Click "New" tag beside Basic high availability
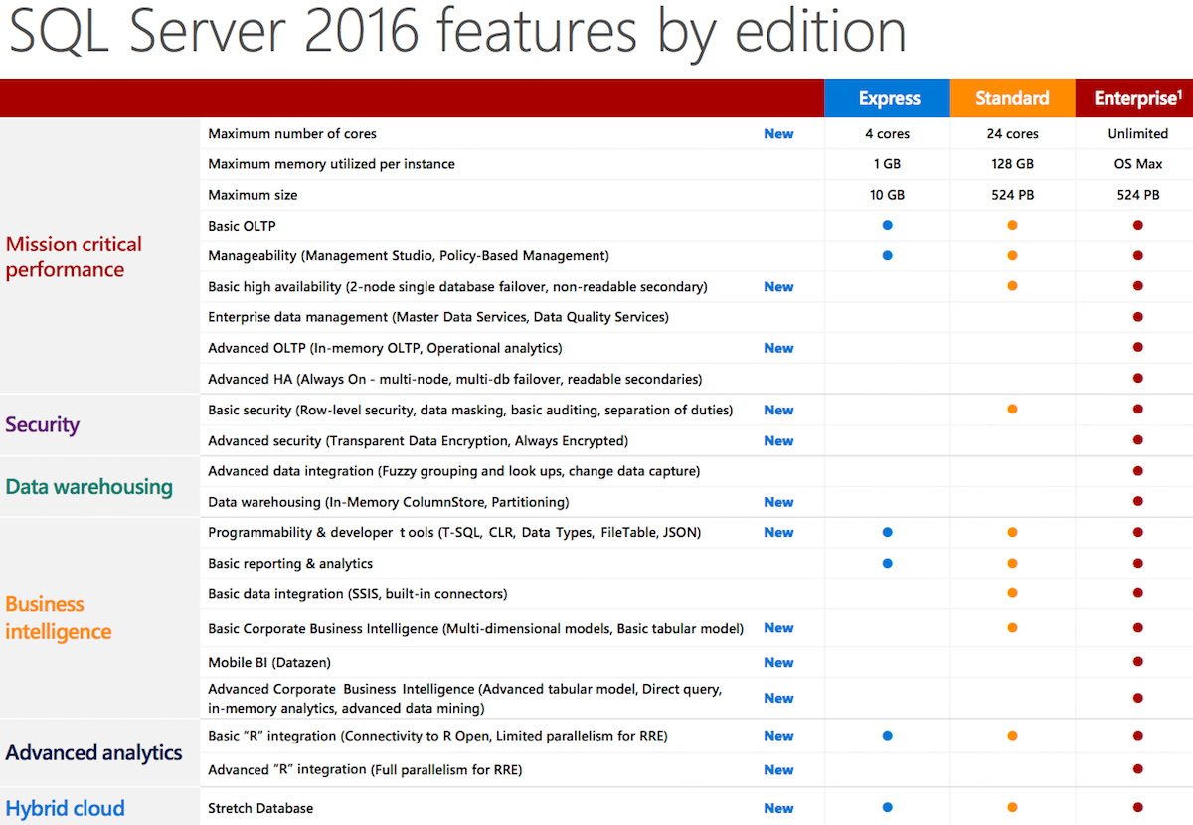This screenshot has height=825, width=1193. 778,286
